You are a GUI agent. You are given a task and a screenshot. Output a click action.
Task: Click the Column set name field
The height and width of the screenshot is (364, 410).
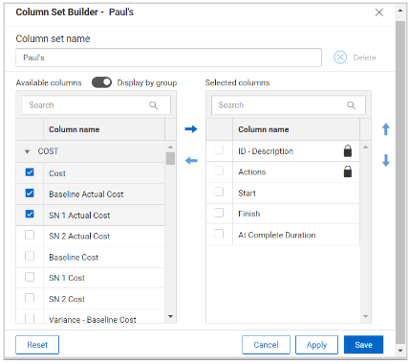coord(168,57)
